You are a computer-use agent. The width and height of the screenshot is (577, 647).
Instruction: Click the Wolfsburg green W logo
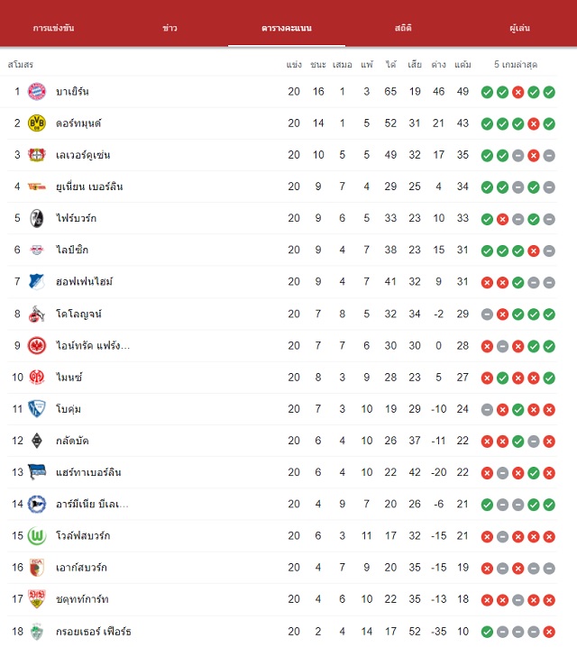[x=37, y=536]
